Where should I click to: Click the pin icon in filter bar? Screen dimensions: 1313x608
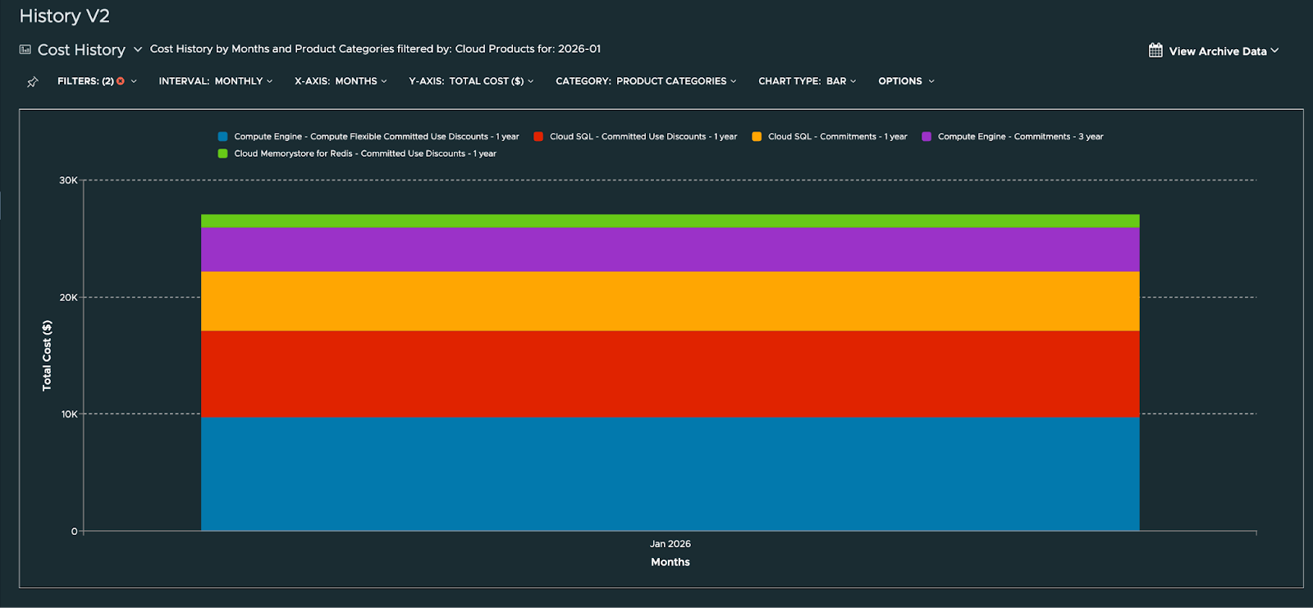coord(33,82)
